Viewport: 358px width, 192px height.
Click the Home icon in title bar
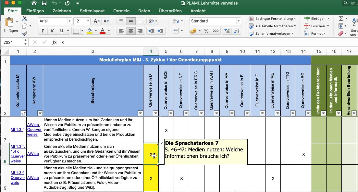tap(34, 3)
